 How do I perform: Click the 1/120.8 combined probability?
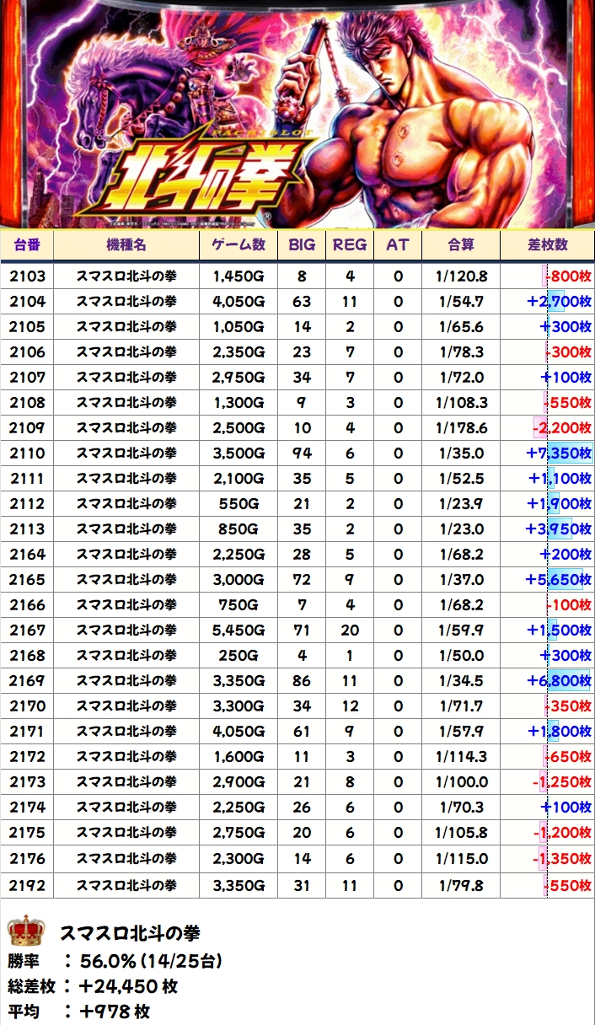(x=461, y=276)
